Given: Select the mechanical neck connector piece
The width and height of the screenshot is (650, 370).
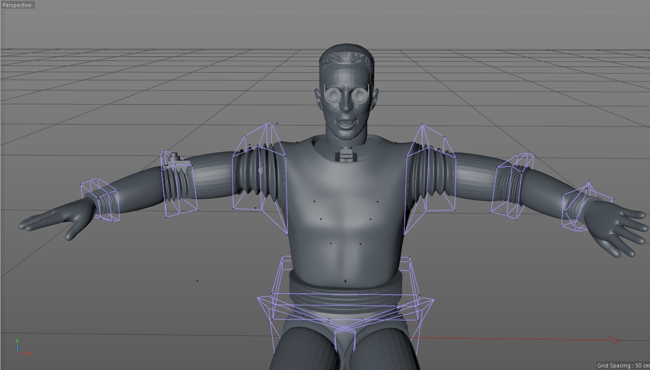Looking at the screenshot, I should 346,154.
